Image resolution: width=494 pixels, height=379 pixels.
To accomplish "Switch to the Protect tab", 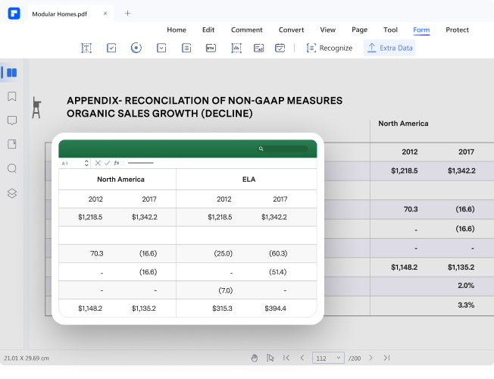I will tap(457, 30).
